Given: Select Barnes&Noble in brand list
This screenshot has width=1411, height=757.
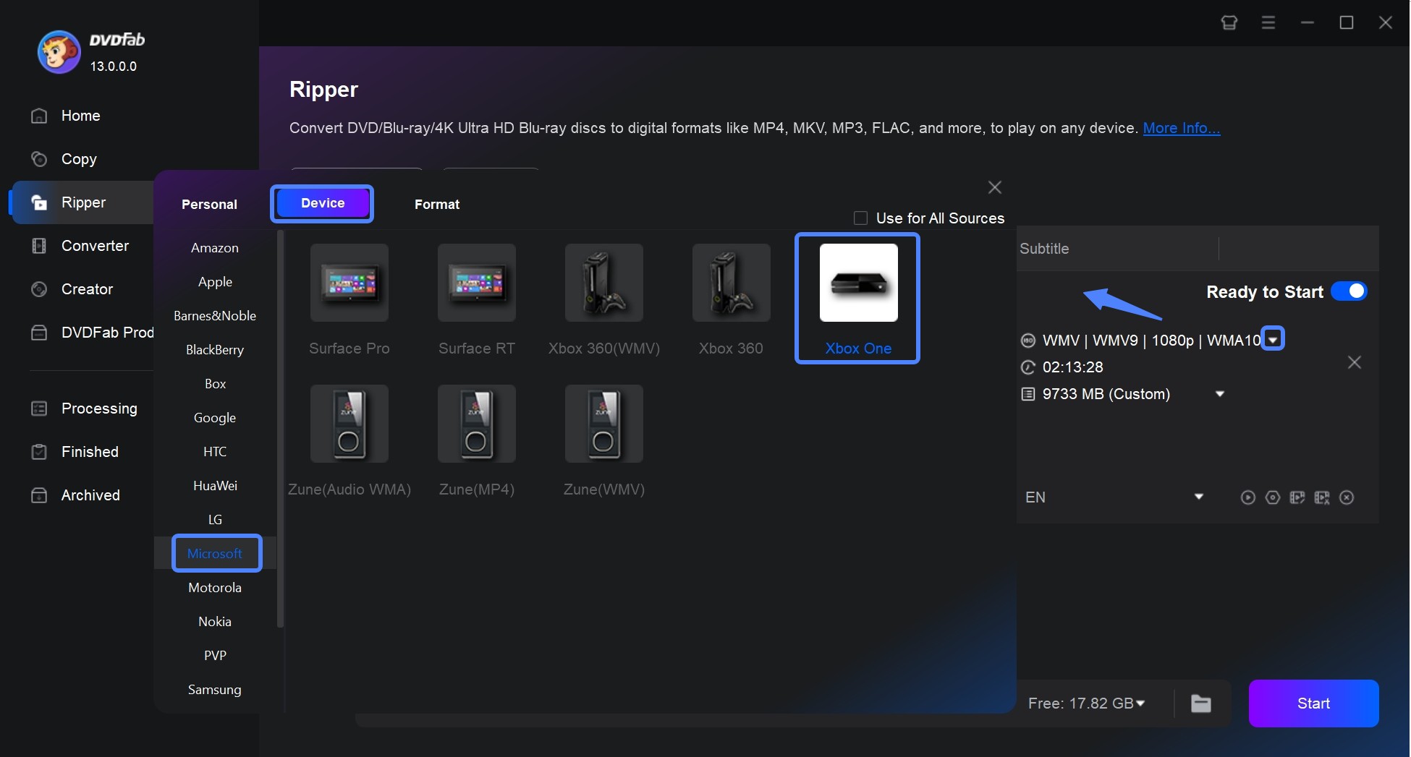Looking at the screenshot, I should (x=215, y=316).
